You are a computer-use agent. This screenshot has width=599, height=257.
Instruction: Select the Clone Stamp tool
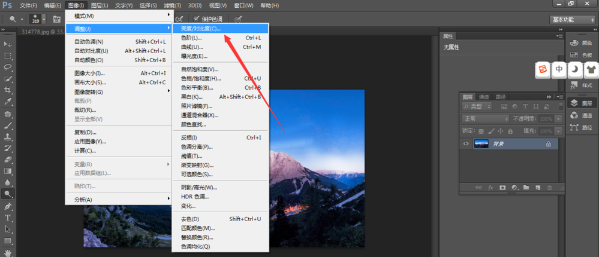coord(8,137)
